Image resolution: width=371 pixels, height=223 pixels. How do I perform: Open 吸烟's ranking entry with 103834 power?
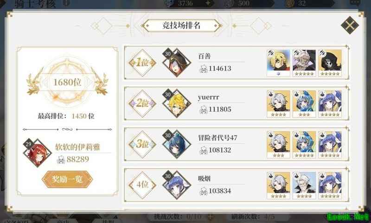click(x=237, y=185)
